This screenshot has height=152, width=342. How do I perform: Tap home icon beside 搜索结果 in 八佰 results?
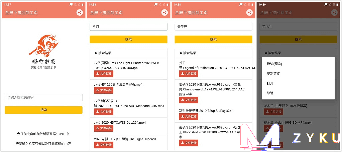[x=96, y=53]
